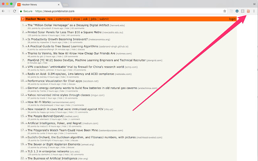Image resolution: width=258 pixels, height=161 pixels.
Task: Upvote the Million Dollar Homepage story
Action: (26, 25)
